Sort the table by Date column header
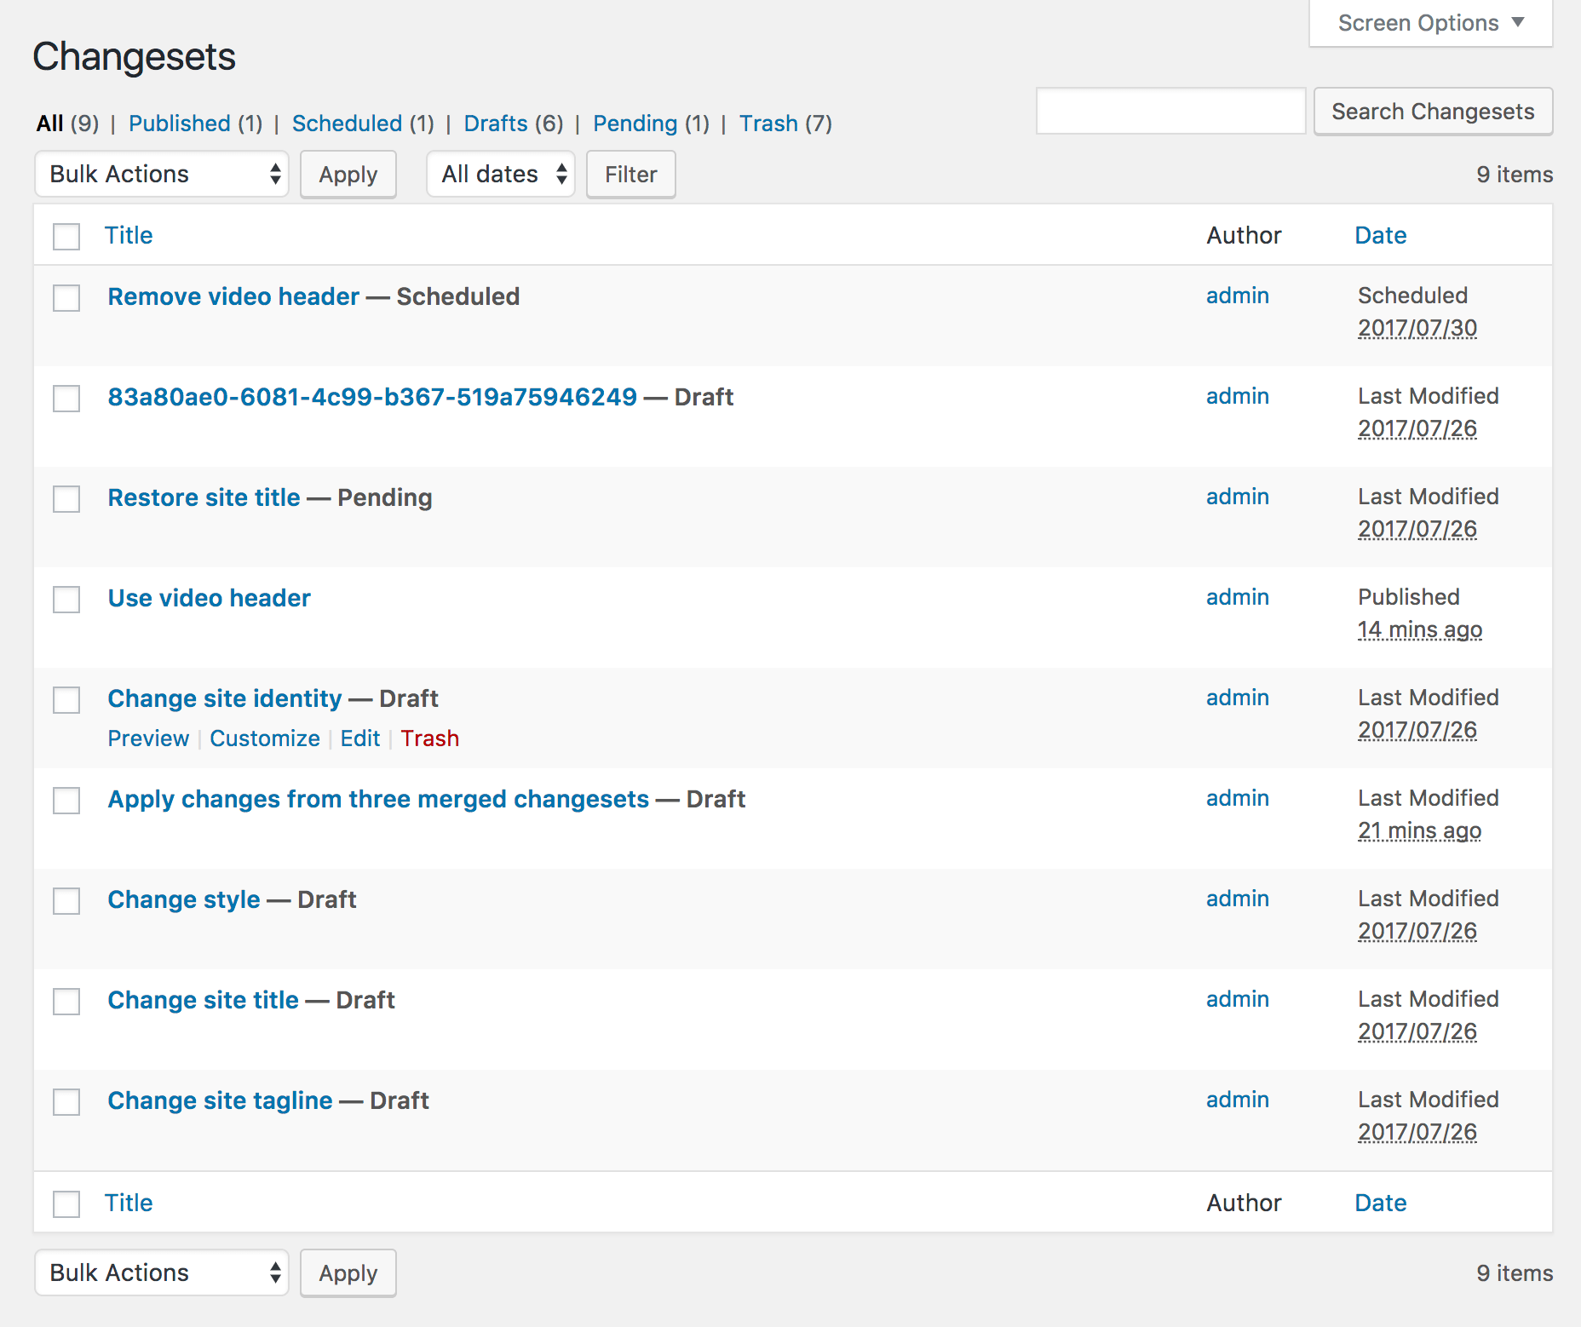The image size is (1581, 1327). 1380,235
